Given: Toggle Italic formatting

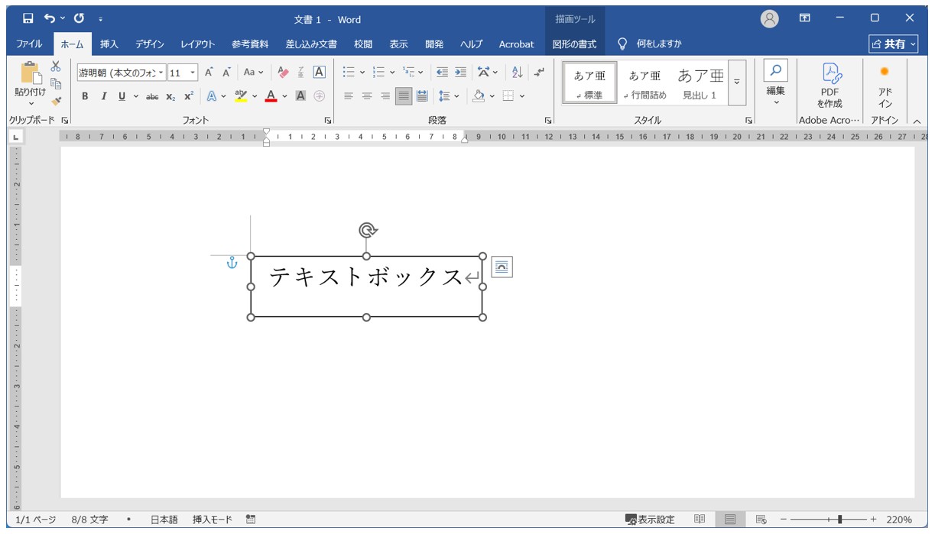Looking at the screenshot, I should (103, 96).
